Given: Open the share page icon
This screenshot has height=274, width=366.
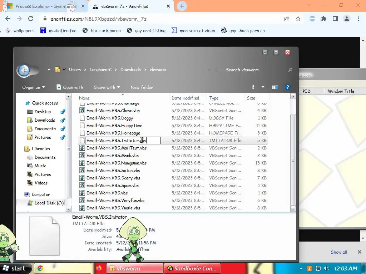Looking at the screenshot, I should pyautogui.click(x=287, y=19).
